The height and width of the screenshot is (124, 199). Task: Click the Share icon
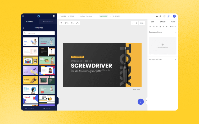168,16
